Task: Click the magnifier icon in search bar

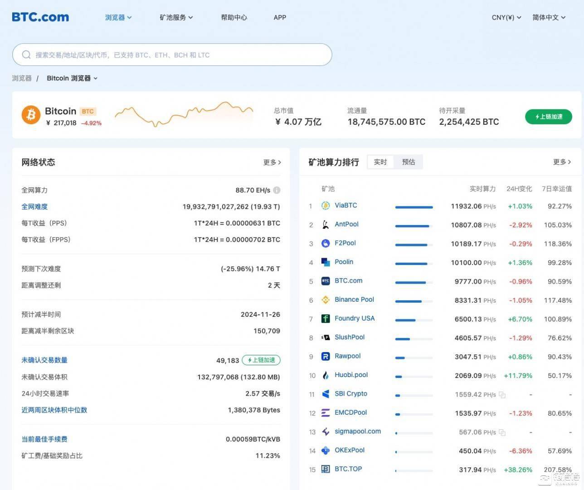Action: pyautogui.click(x=26, y=54)
